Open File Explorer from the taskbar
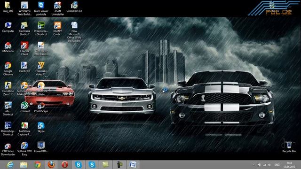 [24, 165]
